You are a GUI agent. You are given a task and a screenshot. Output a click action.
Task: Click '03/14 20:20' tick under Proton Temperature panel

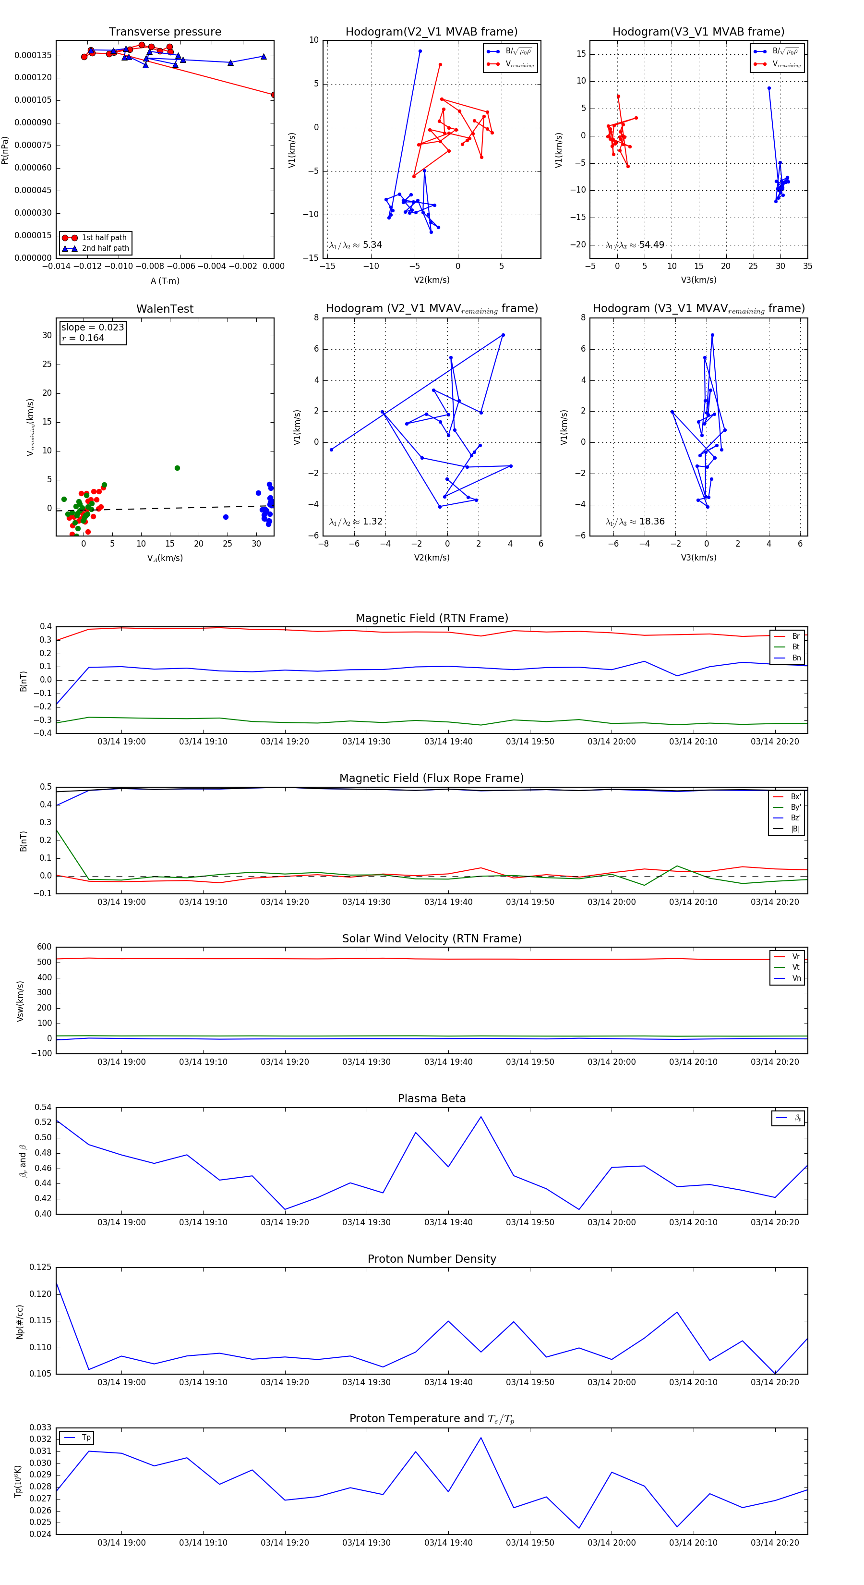pyautogui.click(x=775, y=1543)
